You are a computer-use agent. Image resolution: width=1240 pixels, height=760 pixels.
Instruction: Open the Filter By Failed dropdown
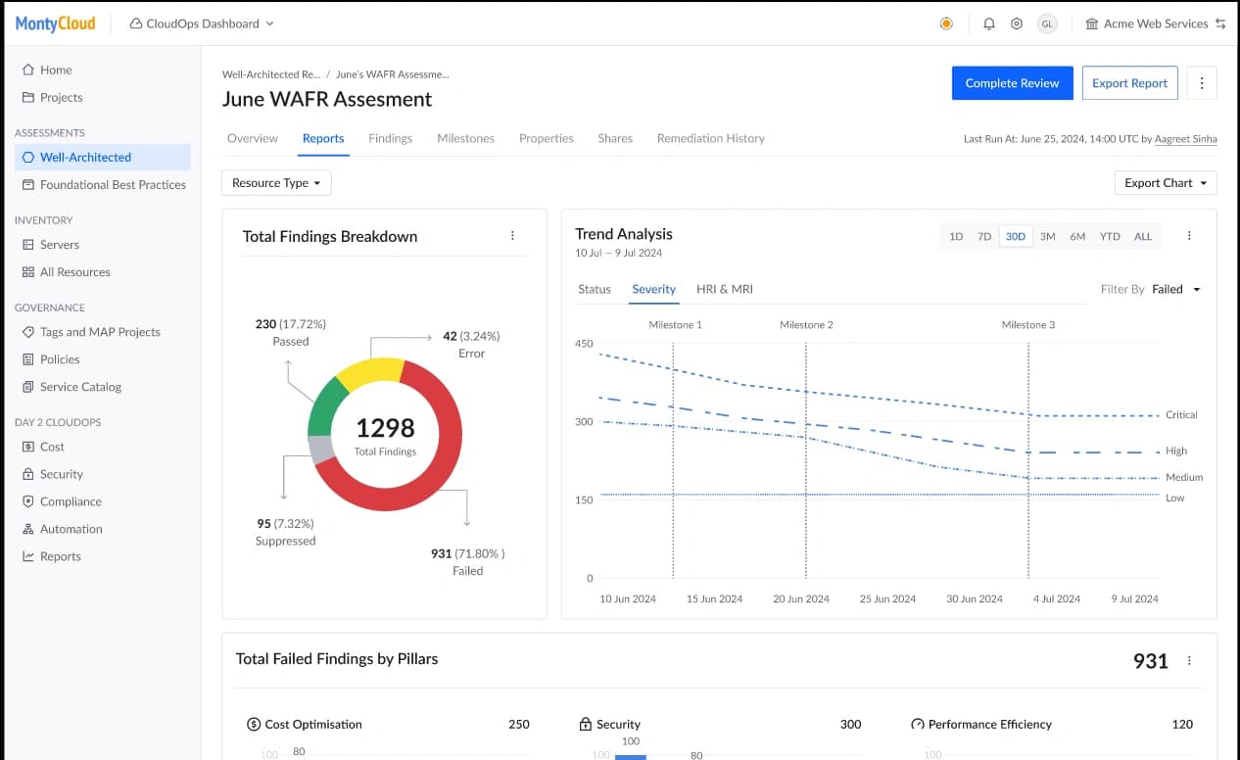(1175, 289)
